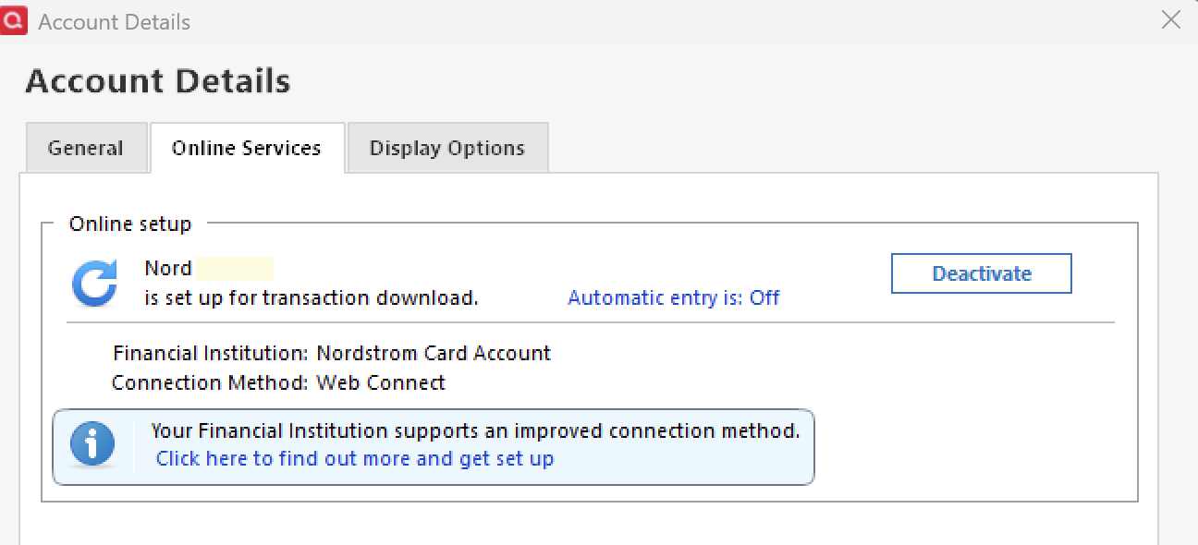Click the bold 'Account Details' heading

click(x=158, y=81)
